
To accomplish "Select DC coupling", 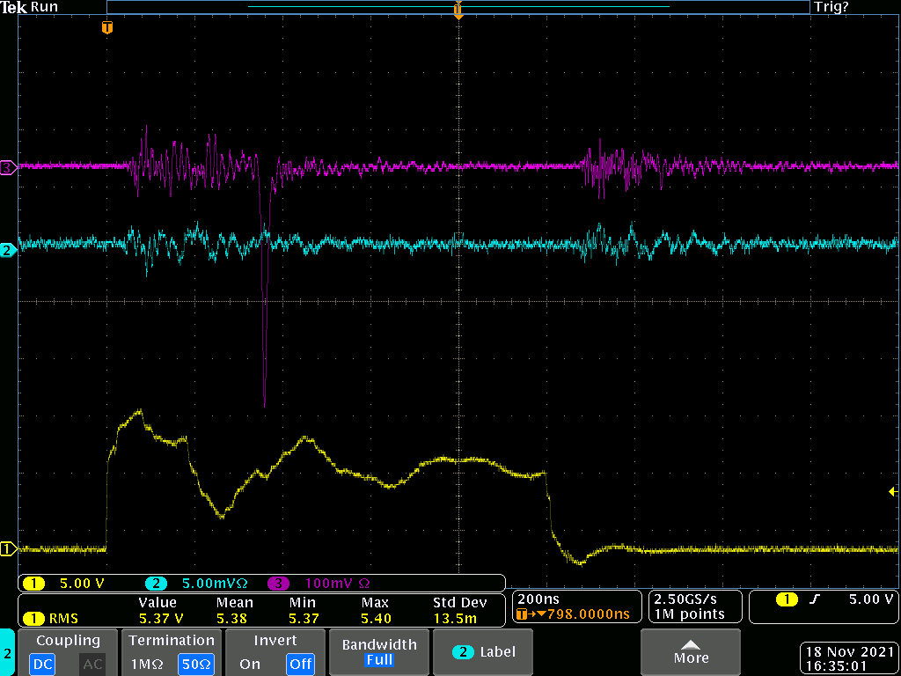I will (42, 664).
